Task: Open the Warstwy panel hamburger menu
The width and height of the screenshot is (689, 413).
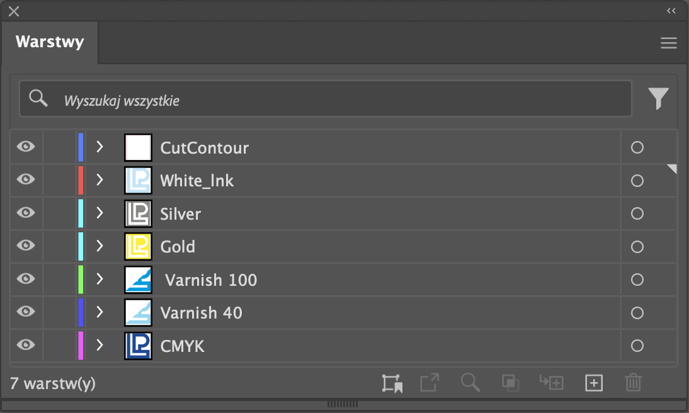Action: 668,43
